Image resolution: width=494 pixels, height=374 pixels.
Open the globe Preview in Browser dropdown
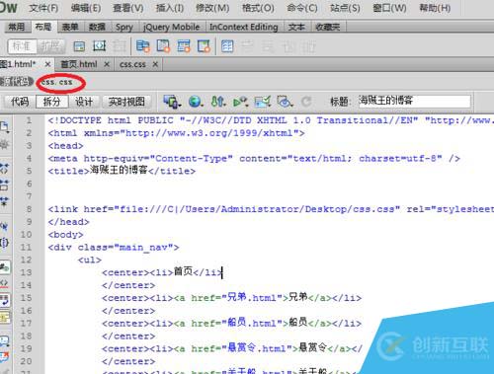pyautogui.click(x=196, y=102)
